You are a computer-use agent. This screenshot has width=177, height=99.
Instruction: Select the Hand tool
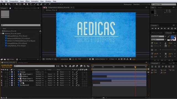pos(6,4)
